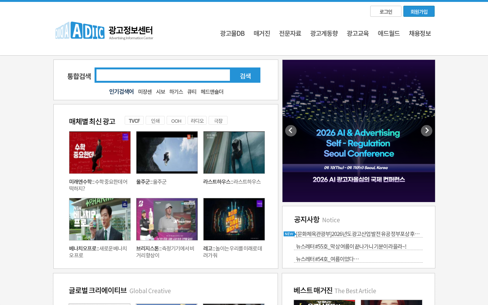
Task: Click the 검색 search button
Action: coord(245,75)
